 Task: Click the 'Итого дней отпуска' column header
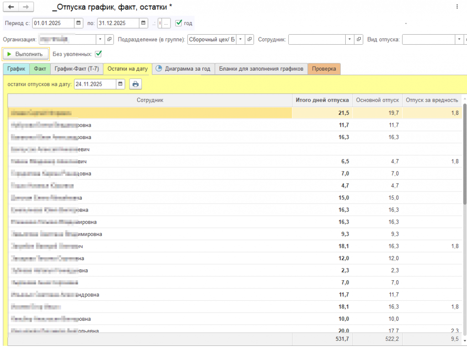point(322,100)
